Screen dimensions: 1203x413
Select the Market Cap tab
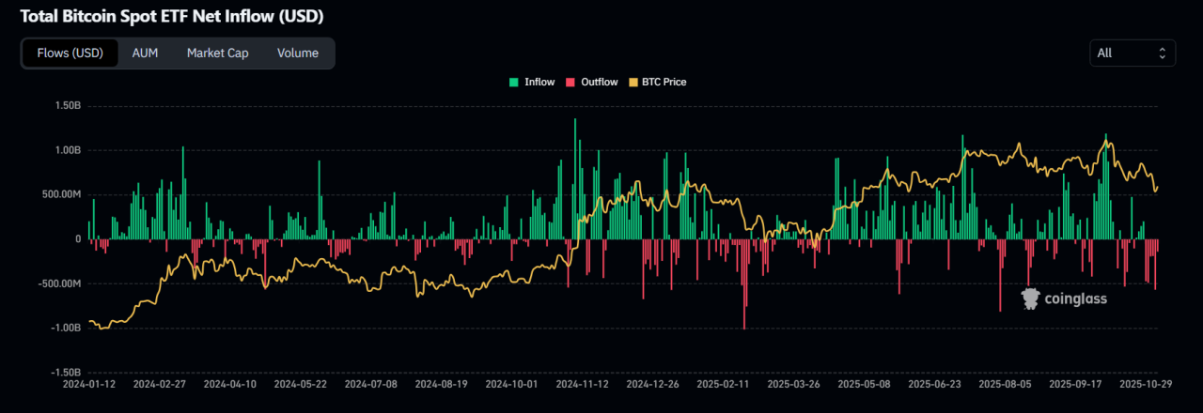point(217,54)
